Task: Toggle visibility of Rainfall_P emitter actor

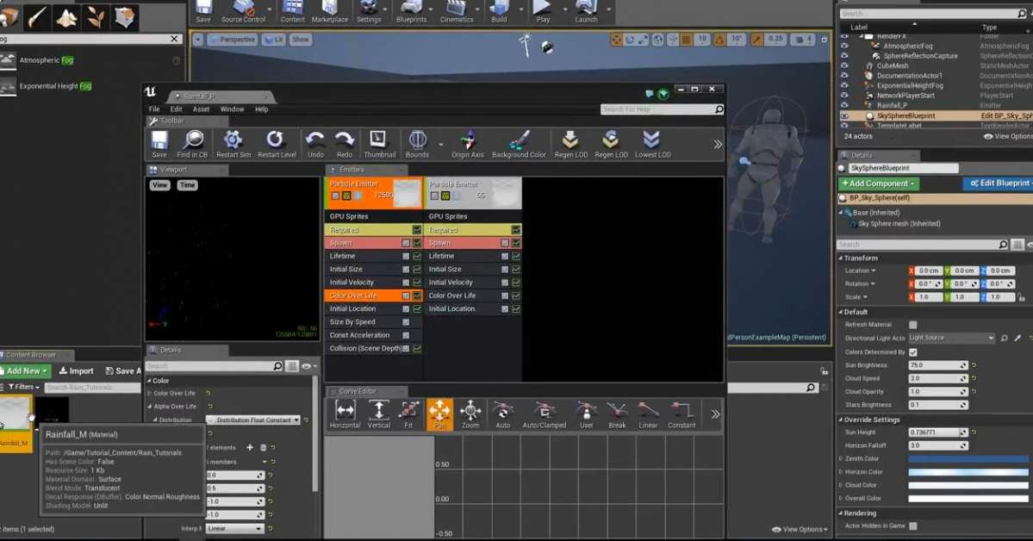Action: coord(844,105)
